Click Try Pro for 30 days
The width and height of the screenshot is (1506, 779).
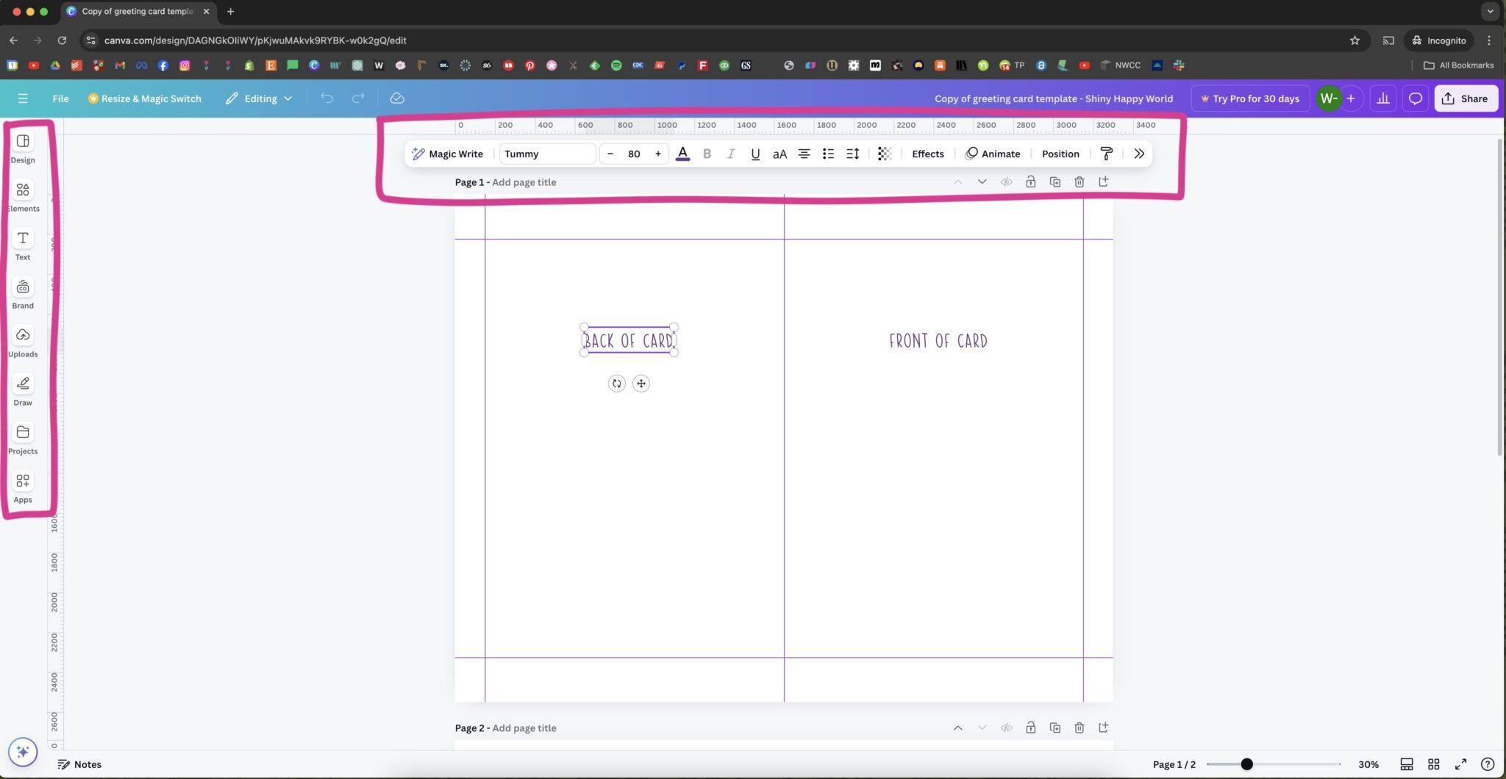pyautogui.click(x=1249, y=98)
